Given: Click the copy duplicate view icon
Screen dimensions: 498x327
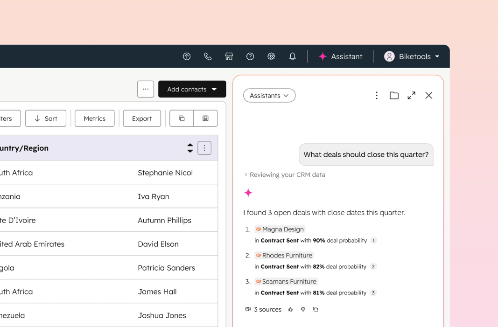Looking at the screenshot, I should [x=182, y=118].
